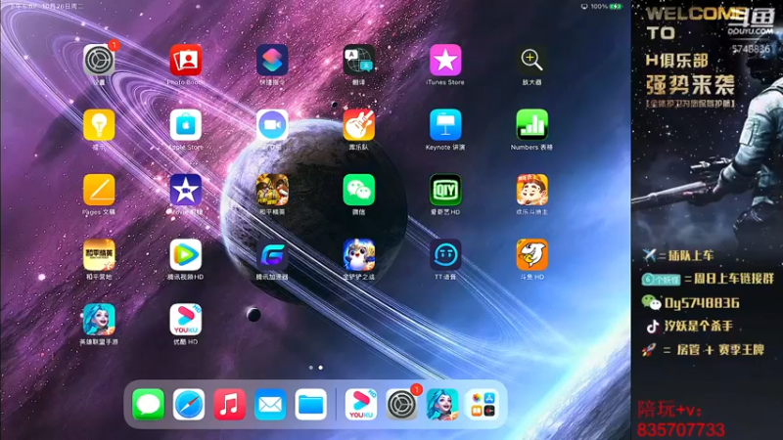Launch the Photo Booth app
The height and width of the screenshot is (440, 783).
coord(186,61)
